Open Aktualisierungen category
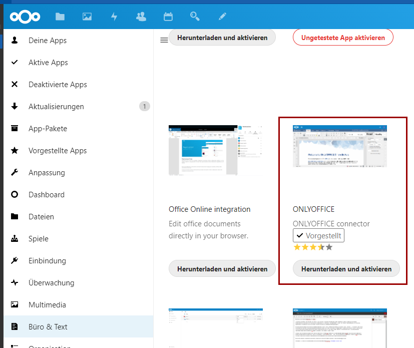This screenshot has height=348, width=414. [79, 107]
